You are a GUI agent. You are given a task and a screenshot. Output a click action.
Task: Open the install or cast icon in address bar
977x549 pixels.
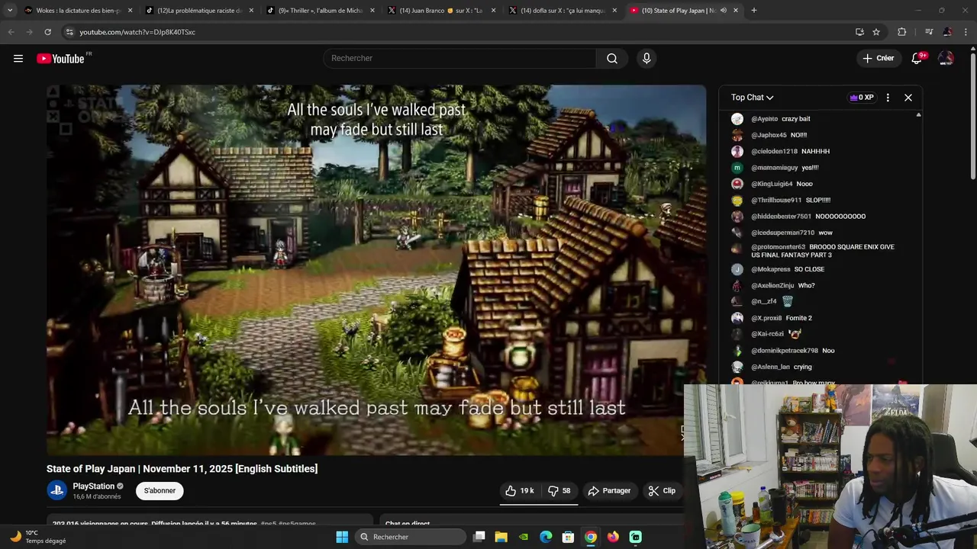coord(859,32)
